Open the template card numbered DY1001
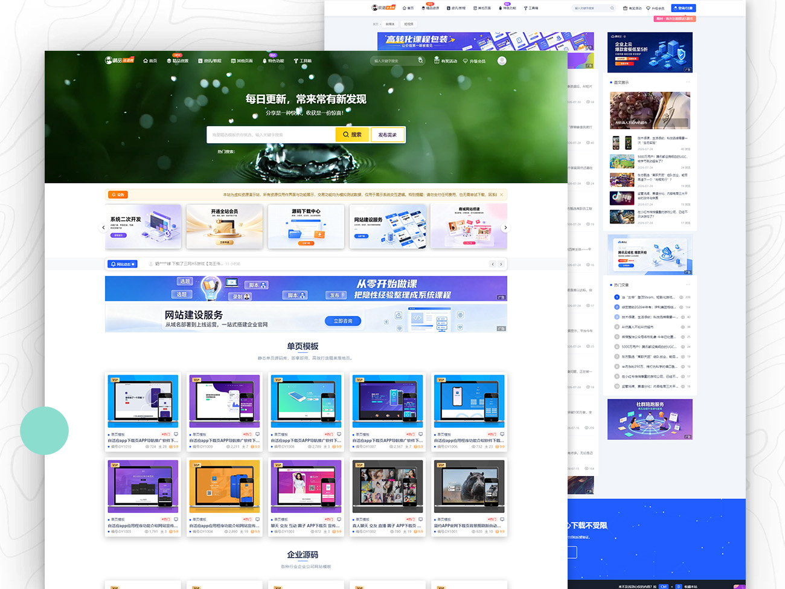This screenshot has height=589, width=785. [x=469, y=497]
